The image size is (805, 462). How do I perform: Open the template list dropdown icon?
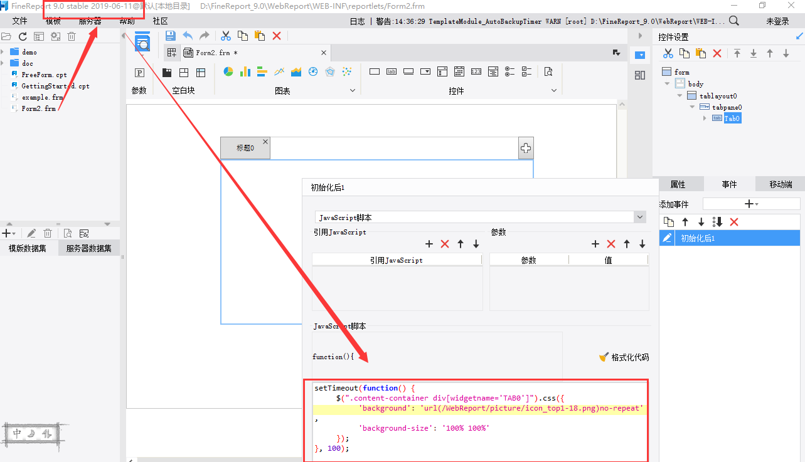[617, 53]
